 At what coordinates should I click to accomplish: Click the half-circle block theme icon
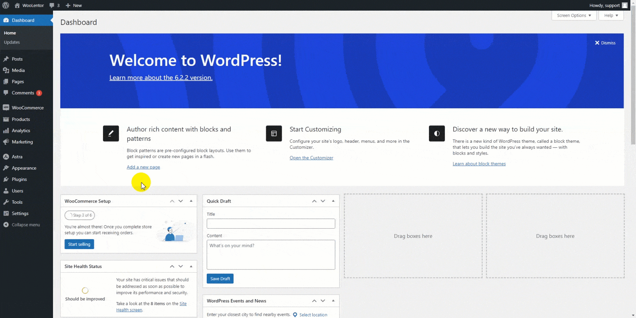coord(437,133)
